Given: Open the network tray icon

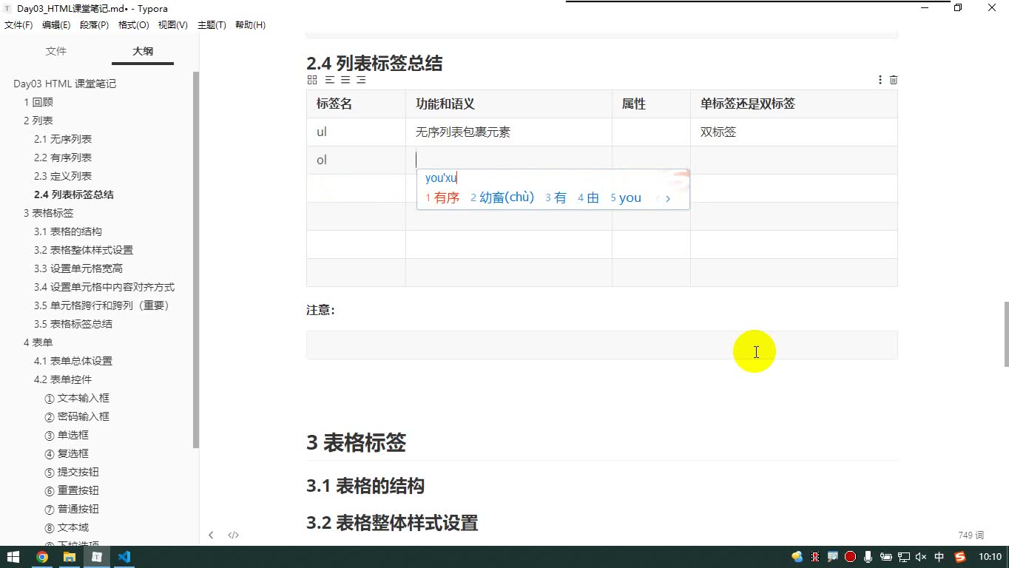Looking at the screenshot, I should (x=903, y=557).
